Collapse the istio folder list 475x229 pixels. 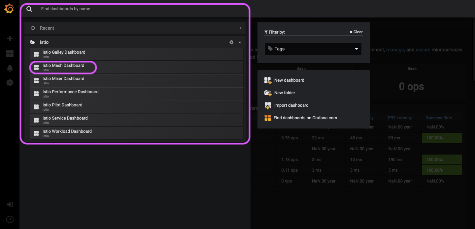tap(240, 42)
